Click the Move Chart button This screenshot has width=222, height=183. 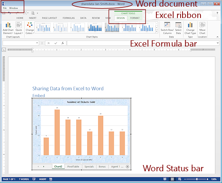(202, 28)
